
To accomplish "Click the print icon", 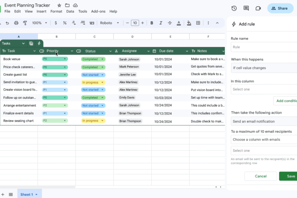I will pos(16,23).
